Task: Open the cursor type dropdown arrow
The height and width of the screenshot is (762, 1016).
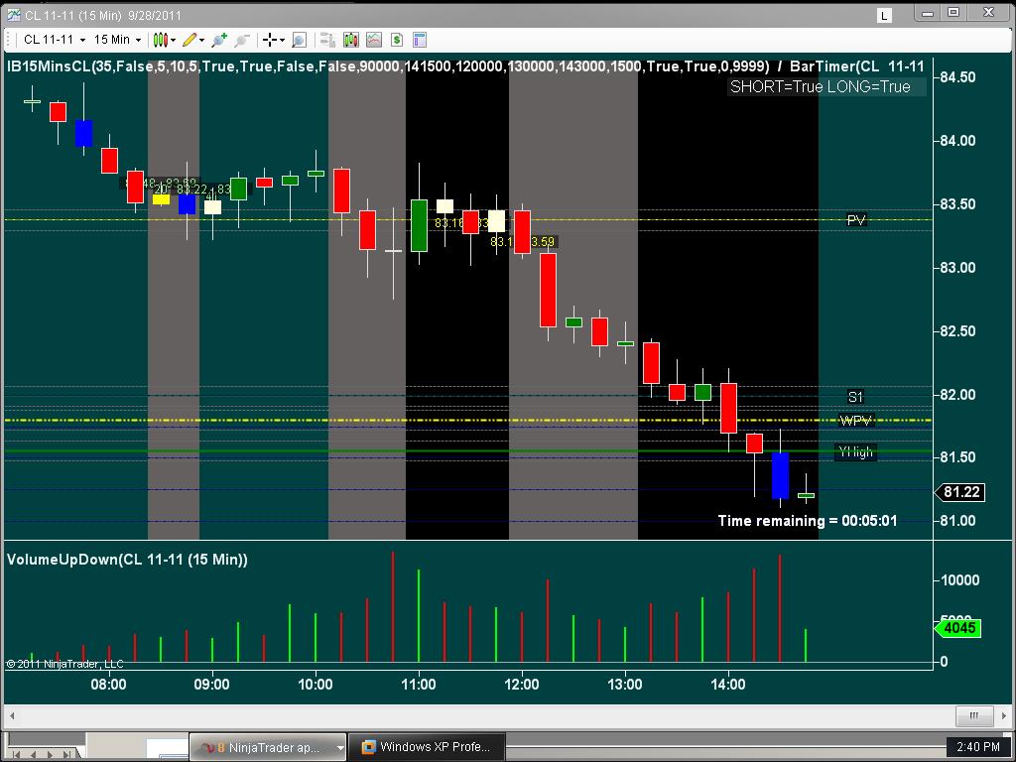Action: (x=283, y=40)
